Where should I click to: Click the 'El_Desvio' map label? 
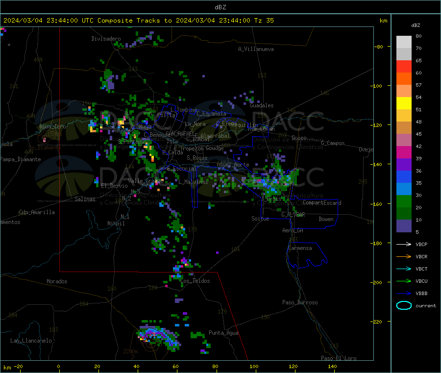click(114, 186)
